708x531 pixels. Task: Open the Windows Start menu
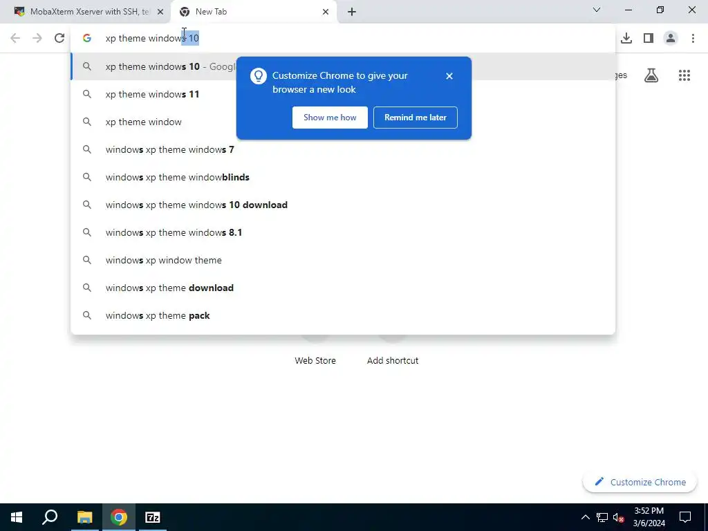(17, 517)
